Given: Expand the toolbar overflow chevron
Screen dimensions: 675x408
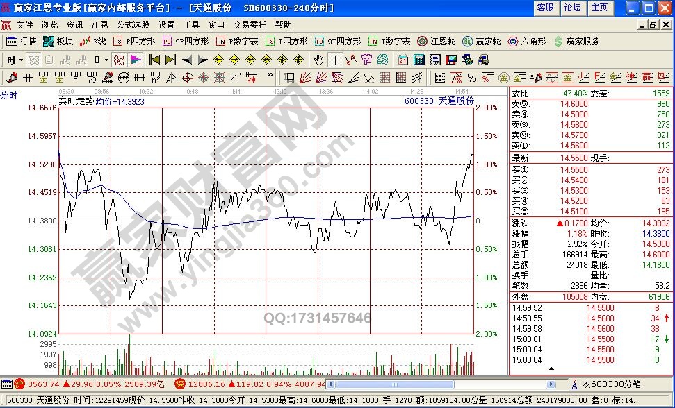Looking at the screenshot, I should 270,76.
